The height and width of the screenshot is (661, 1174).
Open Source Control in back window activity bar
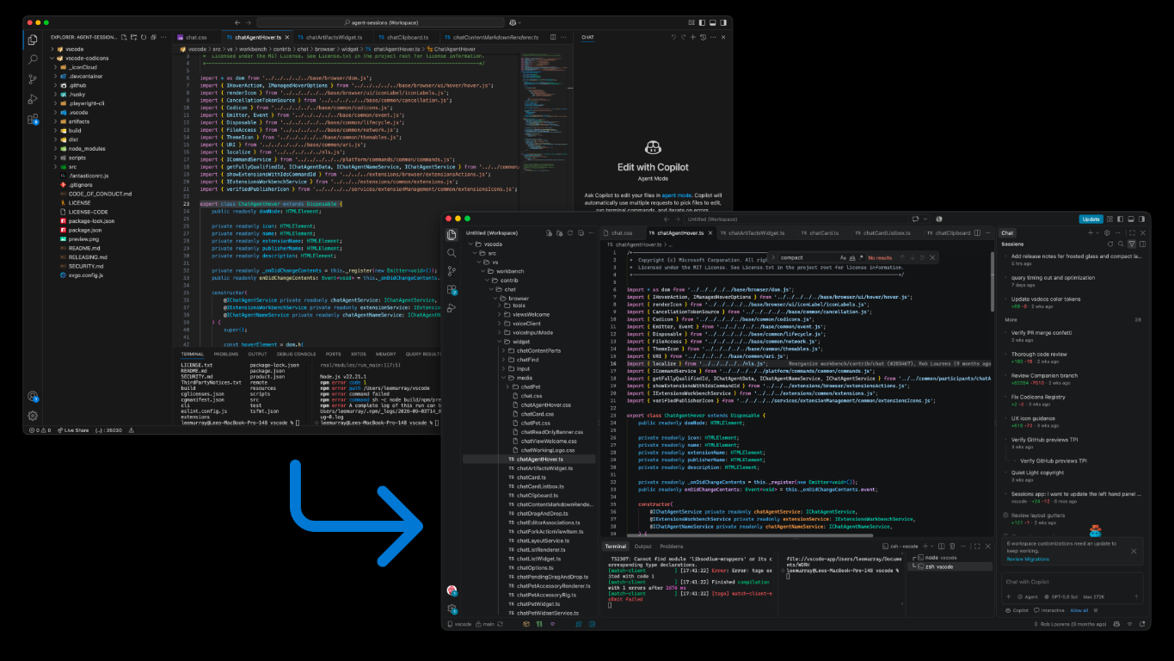click(x=33, y=79)
